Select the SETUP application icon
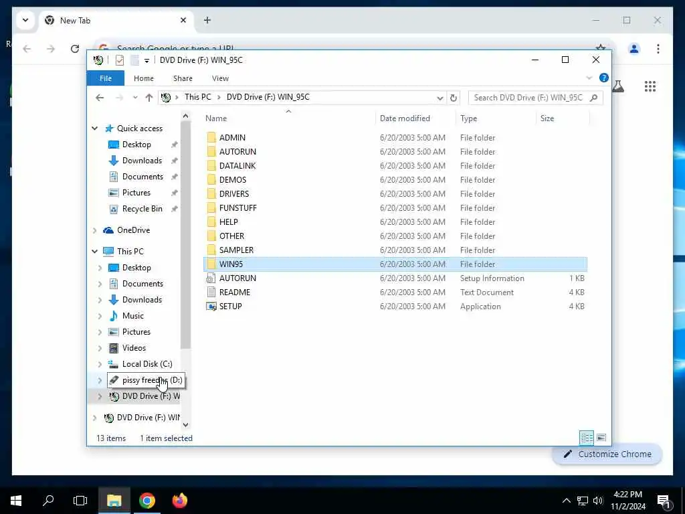The height and width of the screenshot is (514, 685). pyautogui.click(x=211, y=307)
